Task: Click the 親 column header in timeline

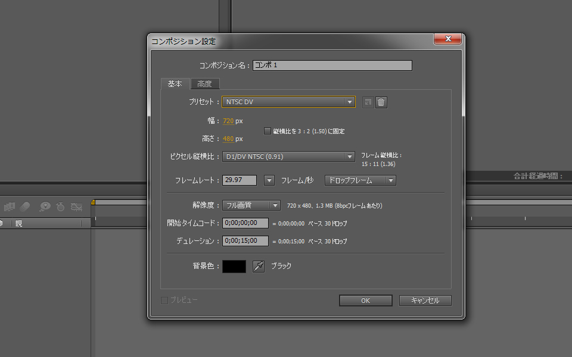Action: coord(18,223)
